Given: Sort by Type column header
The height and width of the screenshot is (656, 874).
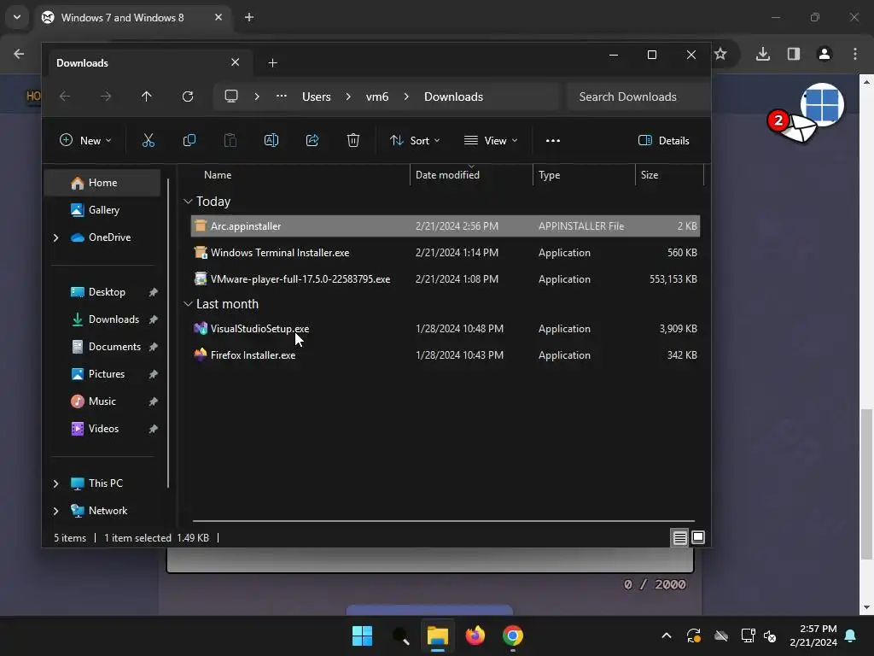Looking at the screenshot, I should (584, 174).
